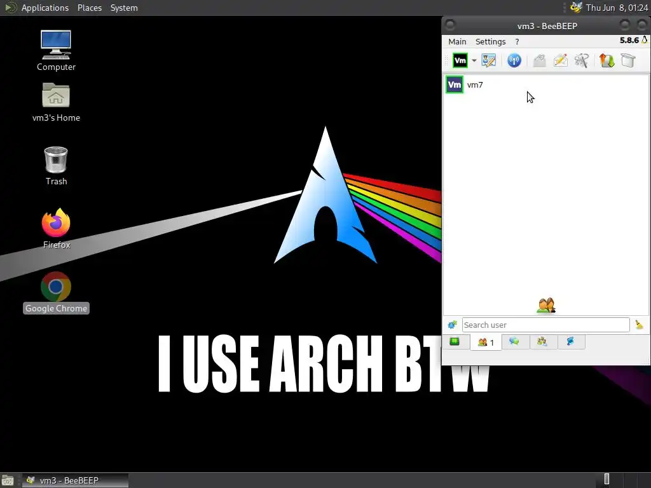Select user vm7 in the user list
This screenshot has width=651, height=488.
pos(545,85)
